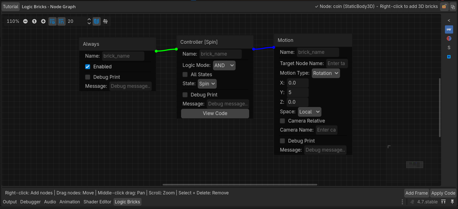Viewport: 458px width, 209px height.
Task: Click Motion Y value field
Action: coord(298,92)
